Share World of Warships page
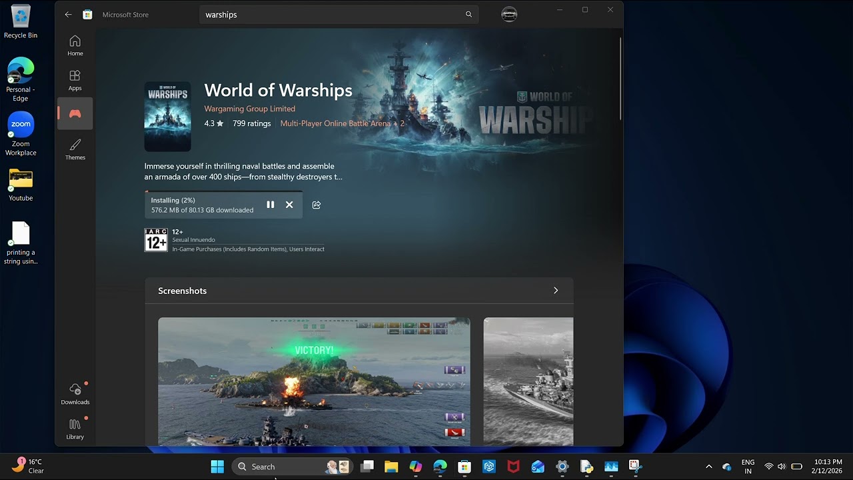853x480 pixels. point(317,205)
